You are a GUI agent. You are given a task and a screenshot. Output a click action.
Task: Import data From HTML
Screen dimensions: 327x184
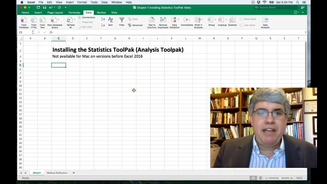[34, 23]
